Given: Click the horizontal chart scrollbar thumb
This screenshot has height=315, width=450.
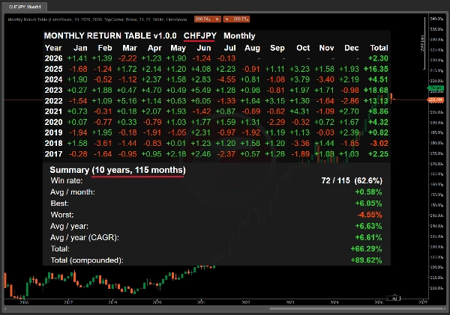Looking at the screenshot, I should [357, 309].
